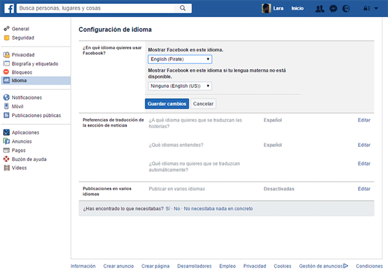Open Biografía y etiquetado label
Viewport: 388px width, 278px height.
tap(35, 63)
